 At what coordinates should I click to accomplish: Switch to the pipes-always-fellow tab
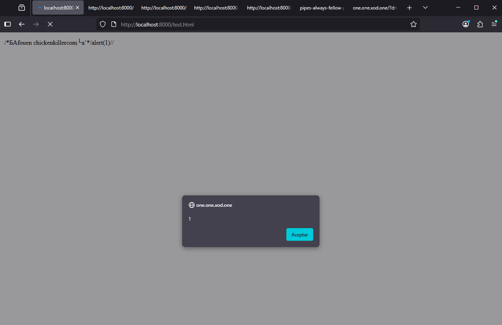[x=322, y=8]
